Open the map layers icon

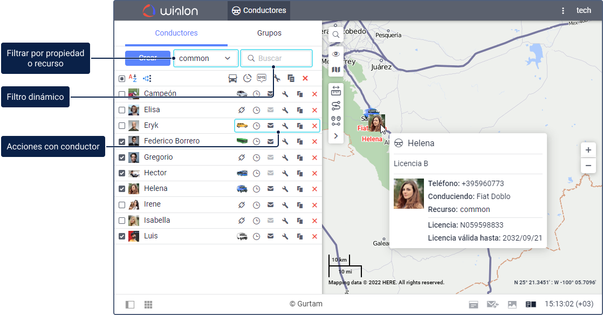point(335,70)
